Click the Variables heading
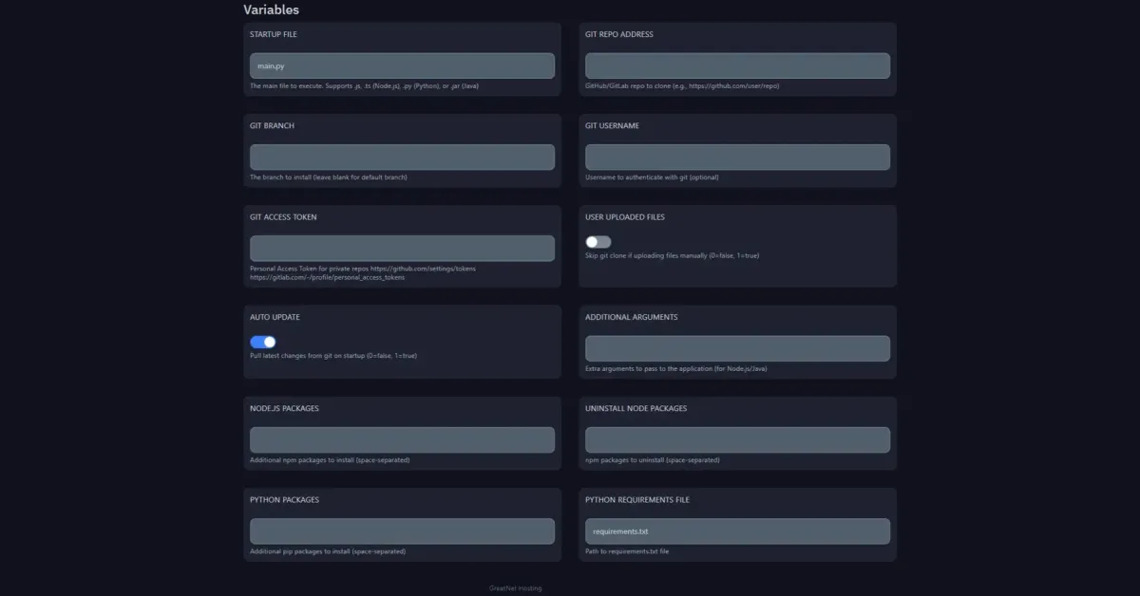Screen dimensions: 1140x596 (271, 9)
